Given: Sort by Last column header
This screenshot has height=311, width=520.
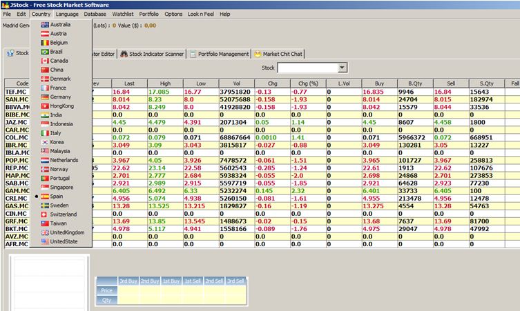Looking at the screenshot, I should 130,84.
